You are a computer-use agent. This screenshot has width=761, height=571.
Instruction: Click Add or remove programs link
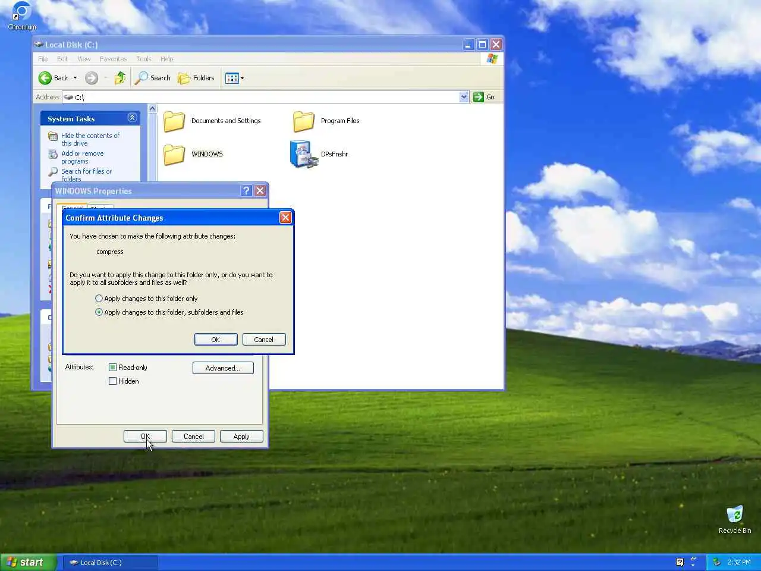[x=83, y=158]
